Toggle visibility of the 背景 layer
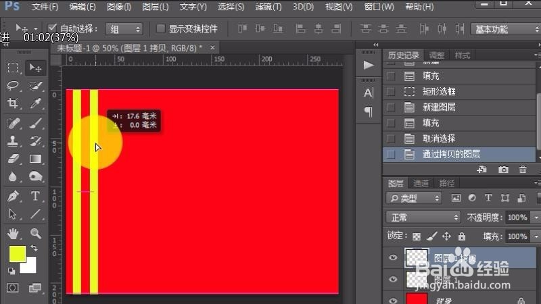This screenshot has width=541, height=304. coord(393,300)
